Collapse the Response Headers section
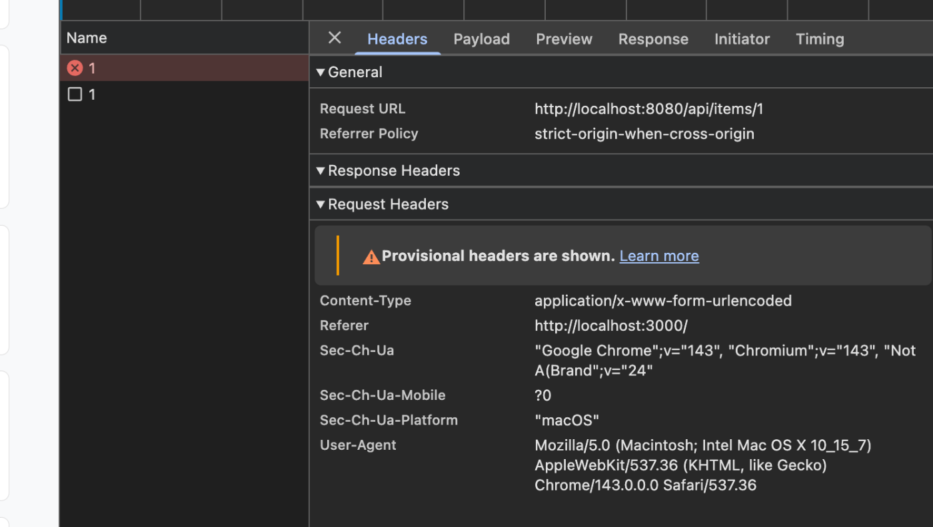This screenshot has height=527, width=933. [321, 170]
